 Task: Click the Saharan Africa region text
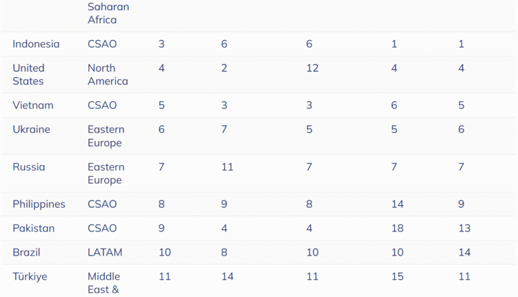coord(102,13)
